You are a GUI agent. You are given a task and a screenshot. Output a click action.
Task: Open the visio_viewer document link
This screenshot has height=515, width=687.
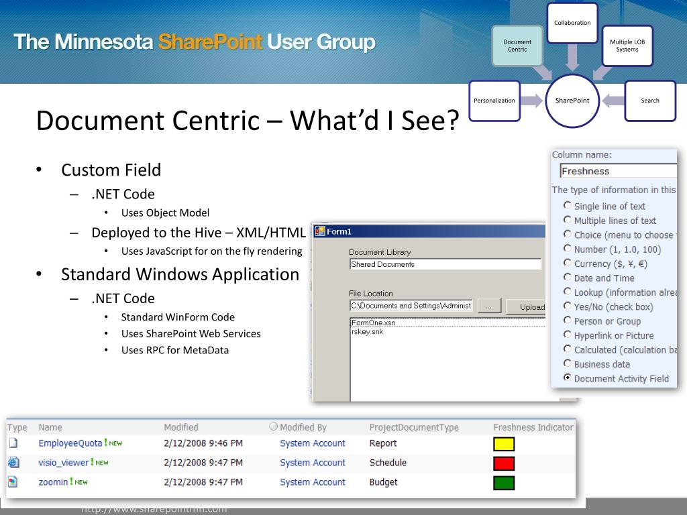(x=64, y=463)
